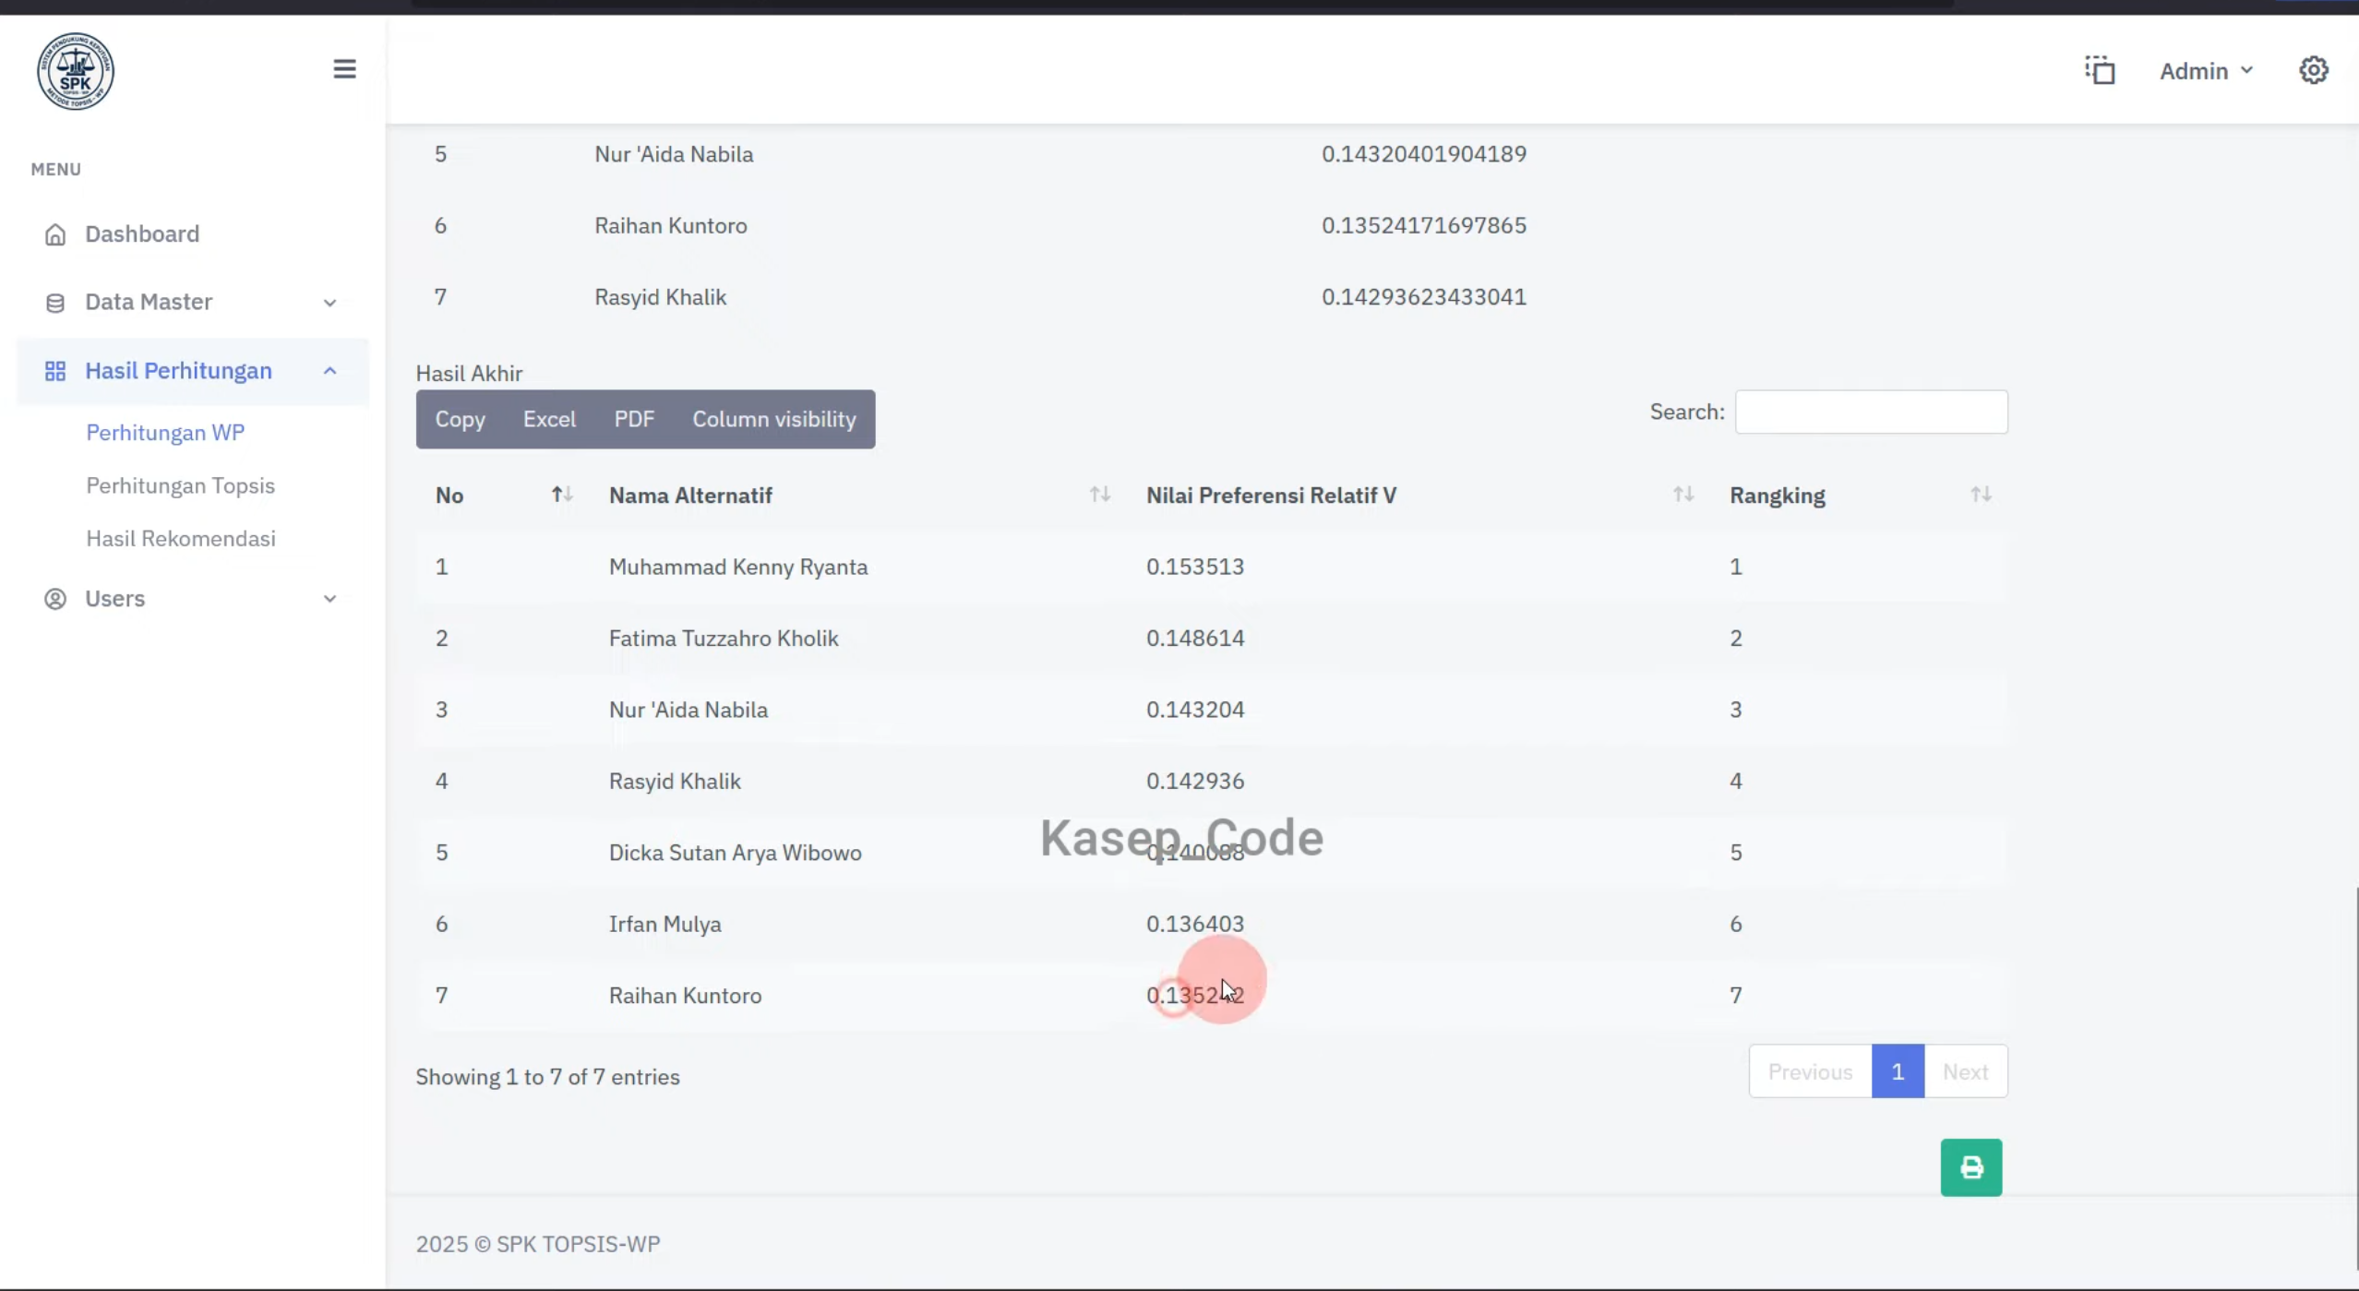
Task: Click the text Showing 1 to 7 of 7 entries
Action: pyautogui.click(x=547, y=1077)
